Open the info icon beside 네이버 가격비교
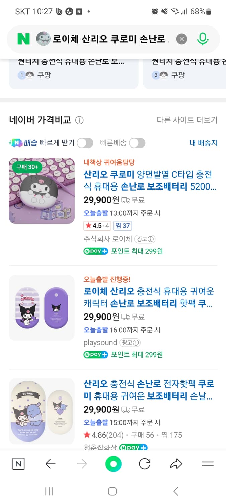Image resolution: width=226 pixels, height=504 pixels. (x=80, y=120)
